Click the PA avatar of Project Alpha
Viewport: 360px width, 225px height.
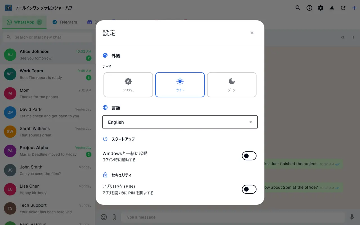coord(10,151)
